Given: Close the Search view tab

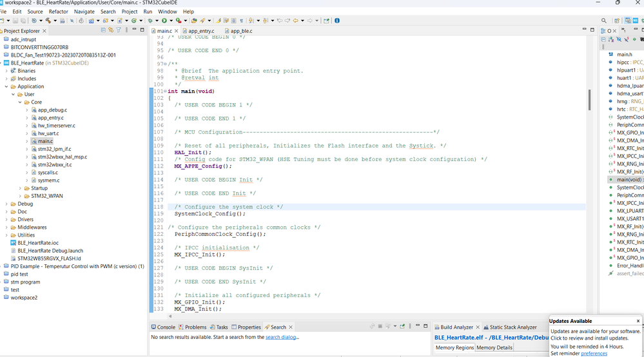Looking at the screenshot, I should (x=291, y=327).
